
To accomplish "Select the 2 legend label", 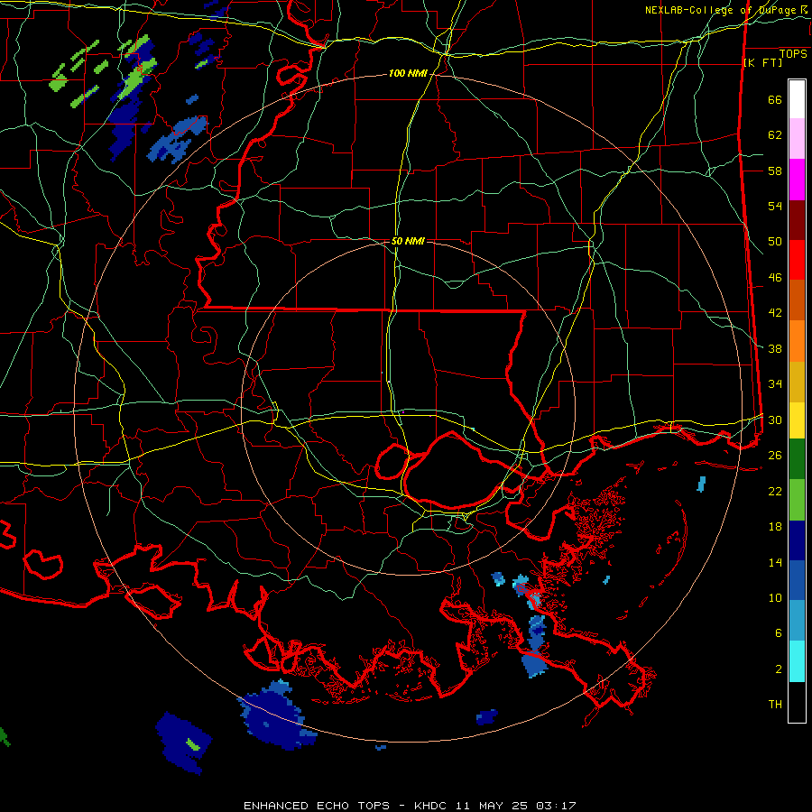I will click(779, 669).
